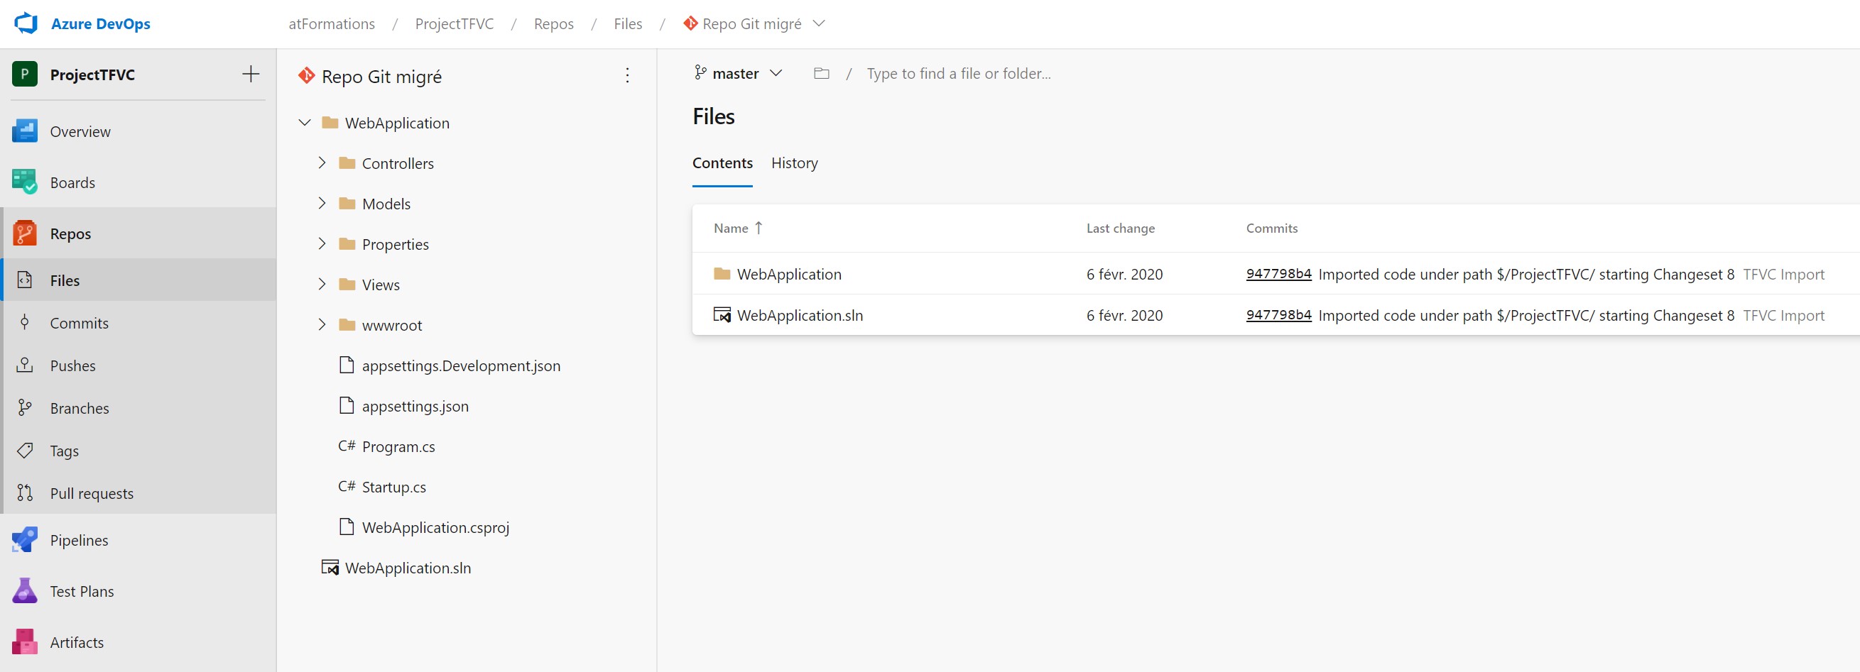Go to Tags in Repos menu
This screenshot has height=672, width=1860.
(64, 451)
